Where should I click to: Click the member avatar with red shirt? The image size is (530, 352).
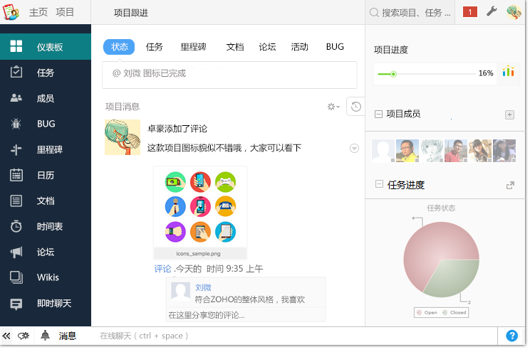456,151
